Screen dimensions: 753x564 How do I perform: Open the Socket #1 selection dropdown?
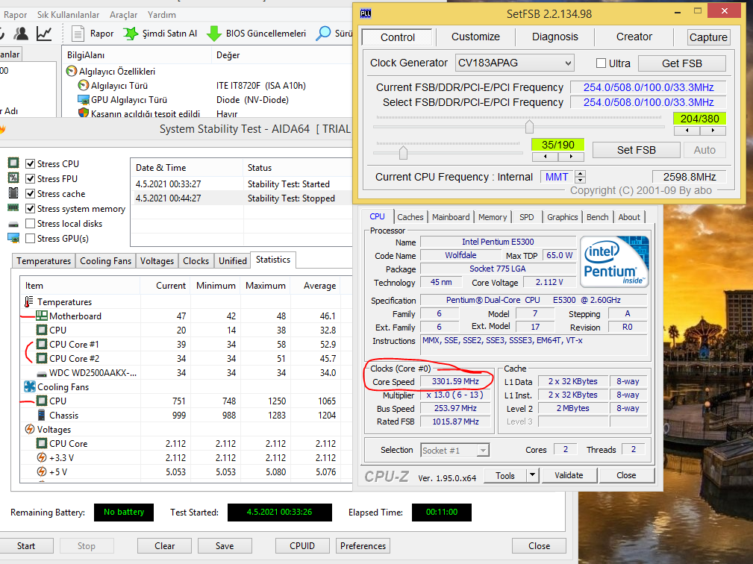[x=454, y=451]
